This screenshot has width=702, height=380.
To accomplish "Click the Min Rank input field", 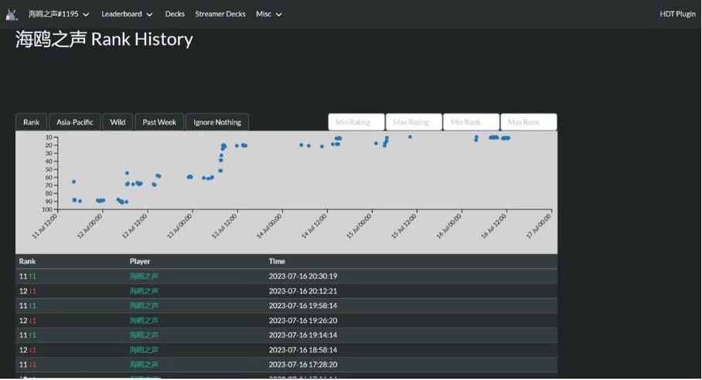I will 471,122.
